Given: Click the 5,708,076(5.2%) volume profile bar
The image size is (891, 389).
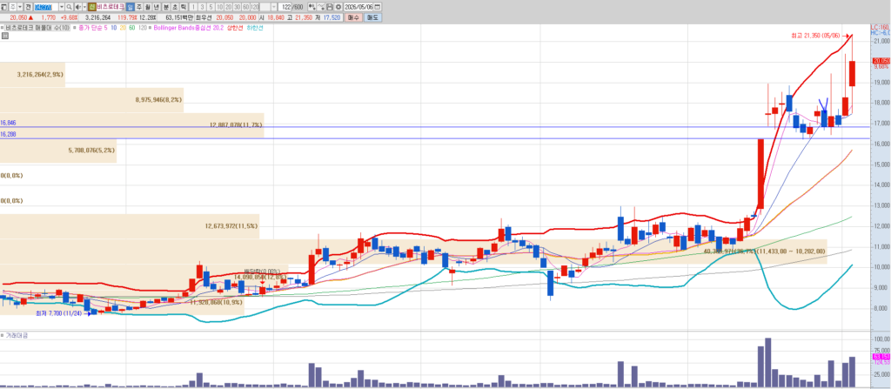Looking at the screenshot, I should click(58, 151).
